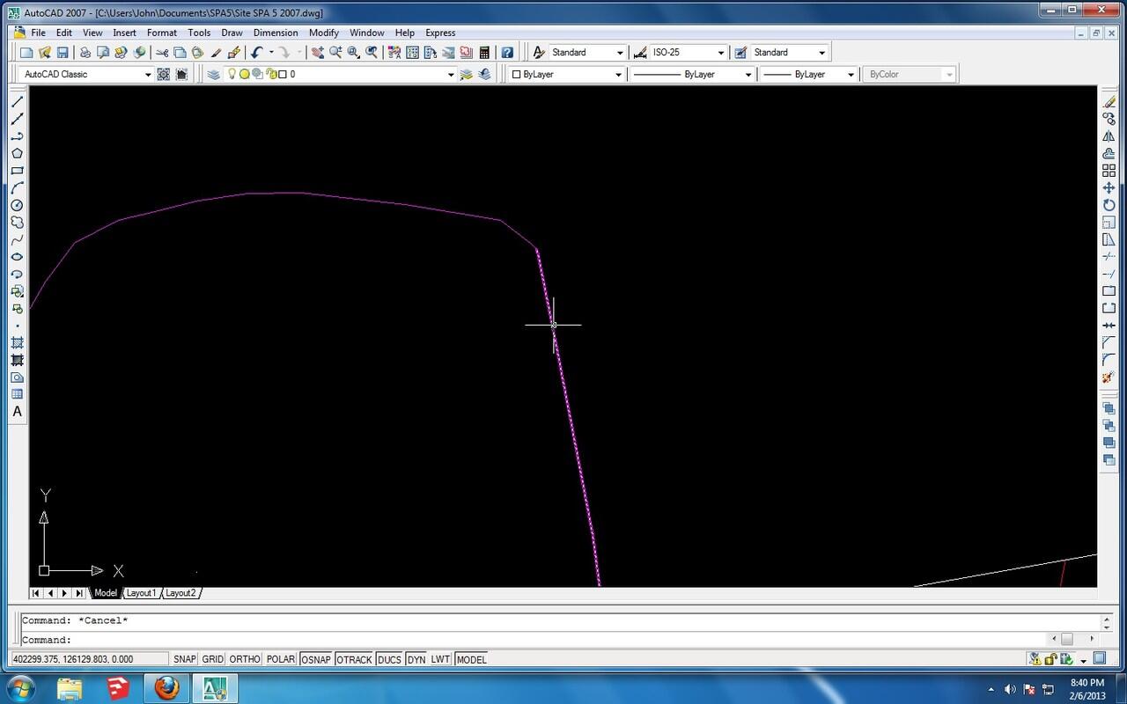Screen dimensions: 1127x704
Task: Click the Plot (print) icon
Action: click(85, 53)
